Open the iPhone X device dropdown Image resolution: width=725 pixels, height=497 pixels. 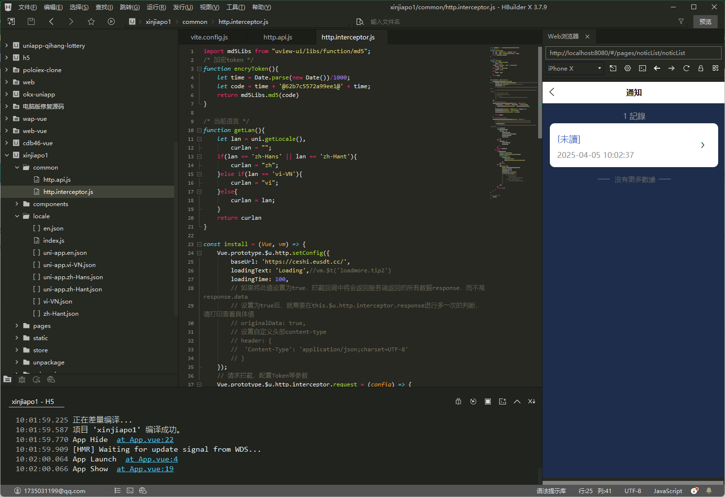pyautogui.click(x=575, y=68)
